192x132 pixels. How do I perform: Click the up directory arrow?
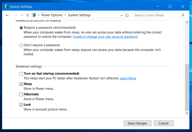(x=28, y=15)
